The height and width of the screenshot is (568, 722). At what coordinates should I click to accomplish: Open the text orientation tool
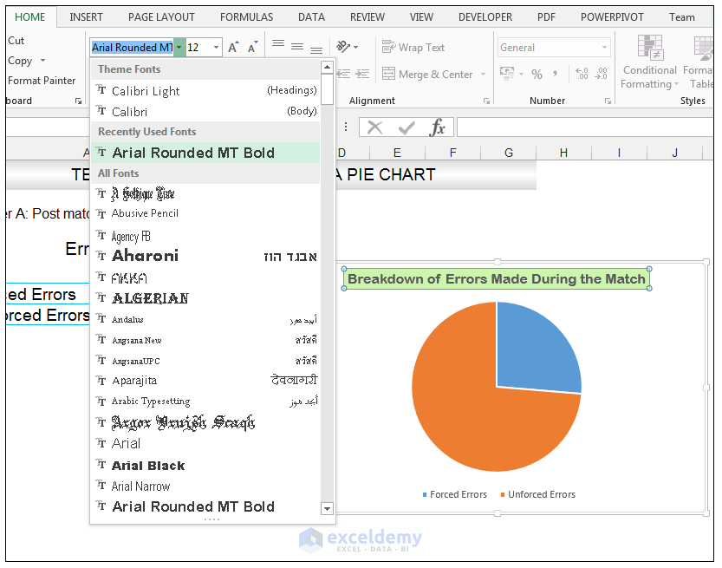[343, 47]
